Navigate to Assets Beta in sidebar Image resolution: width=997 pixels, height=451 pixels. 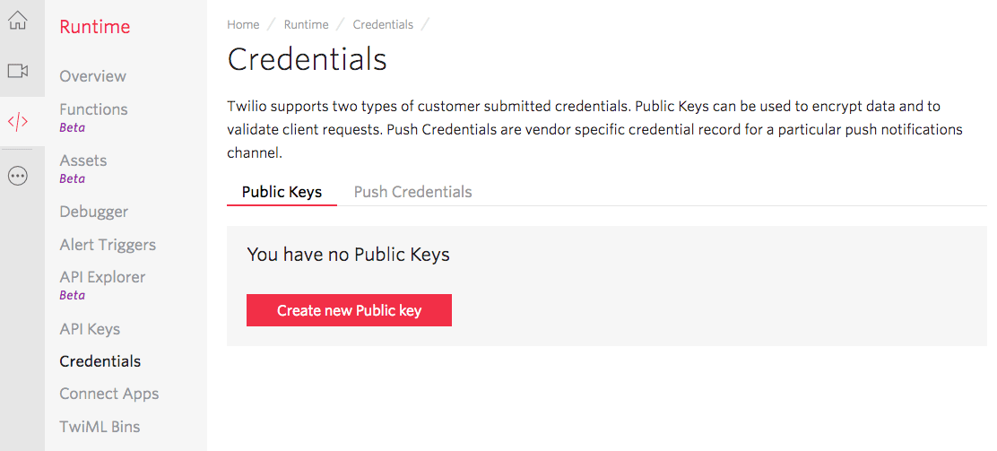(82, 160)
